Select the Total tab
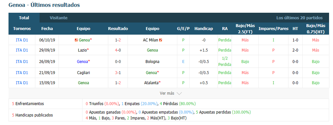333x125 pixels. point(24,18)
